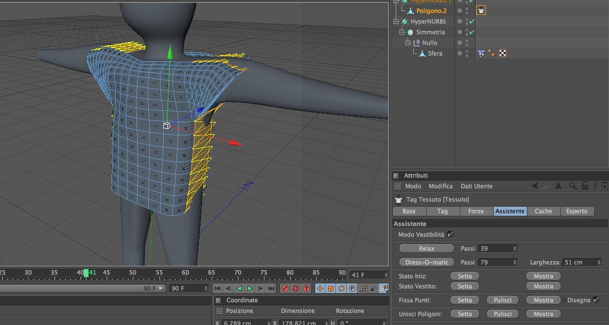Uncheck the Modo Vestibilità checkbox
Image resolution: width=609 pixels, height=325 pixels.
point(450,234)
